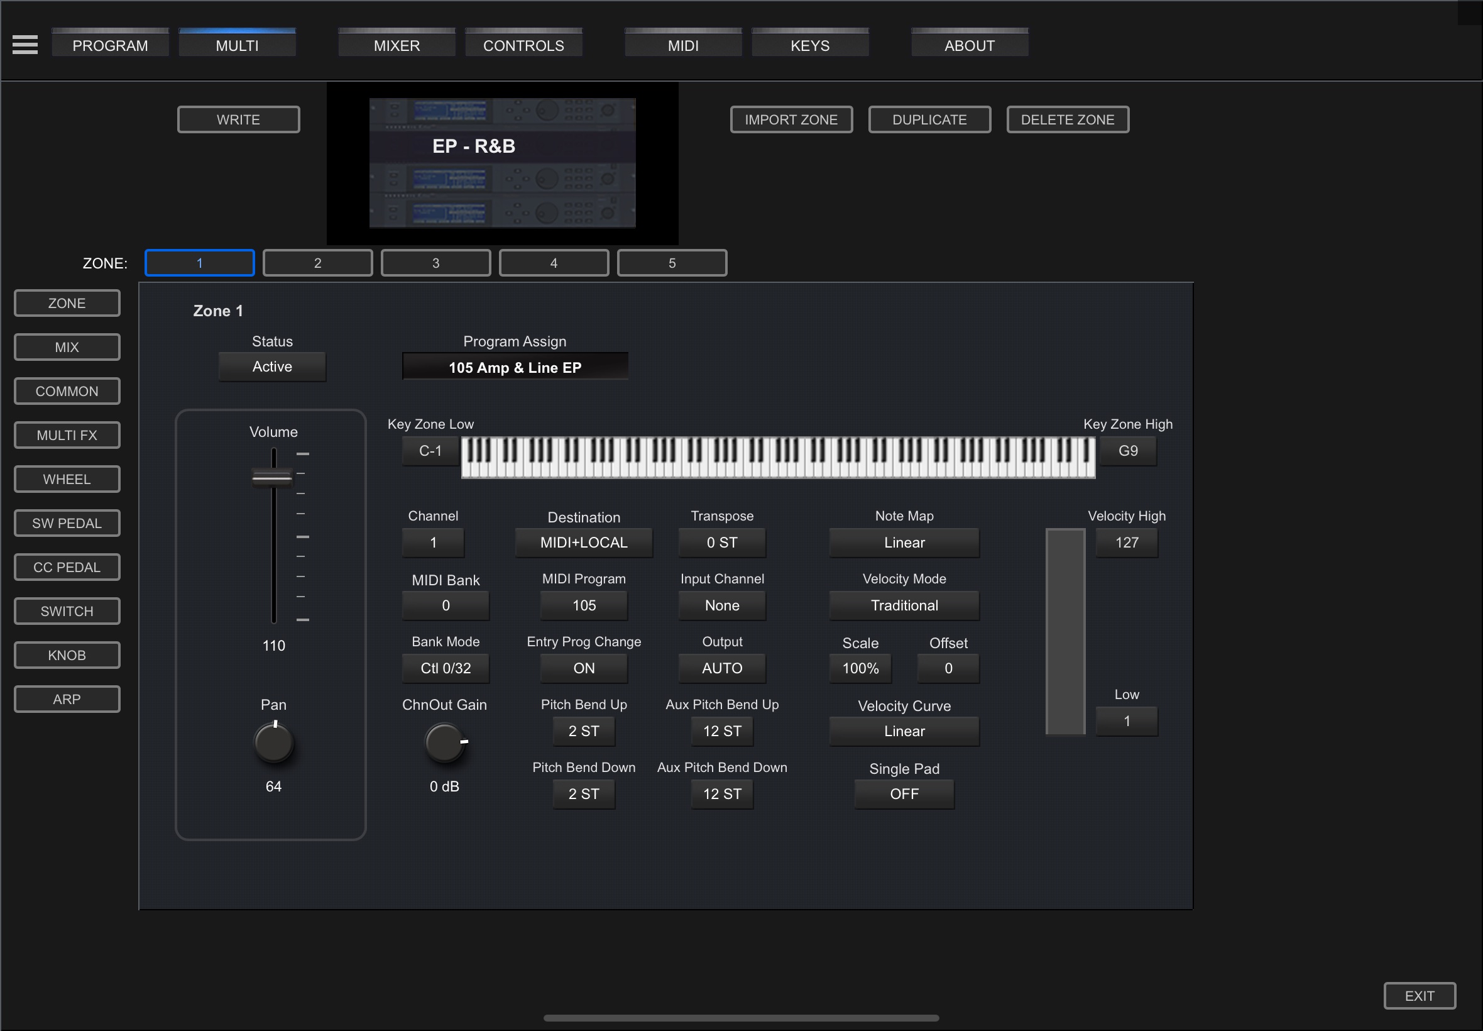Click the DELETE ZONE button

pos(1067,119)
